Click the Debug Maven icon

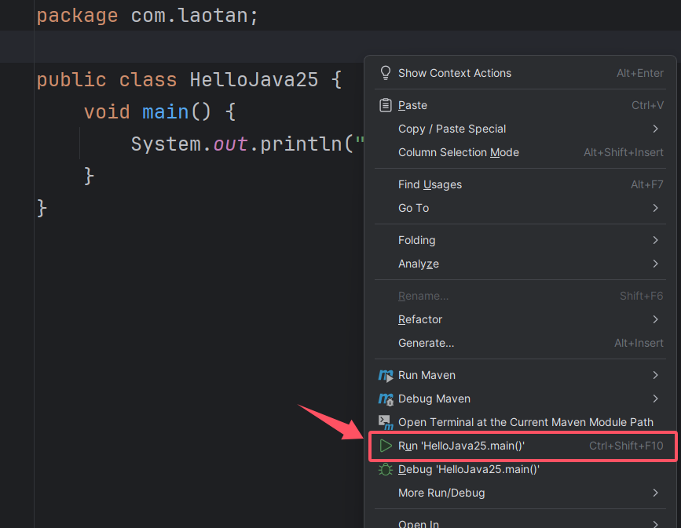click(385, 399)
